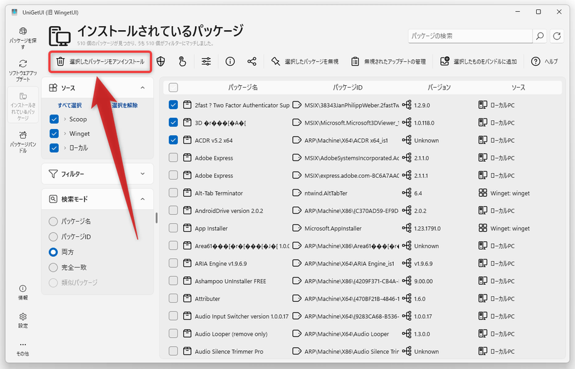Click the reload packages refresh icon
This screenshot has width=575, height=369.
click(557, 36)
